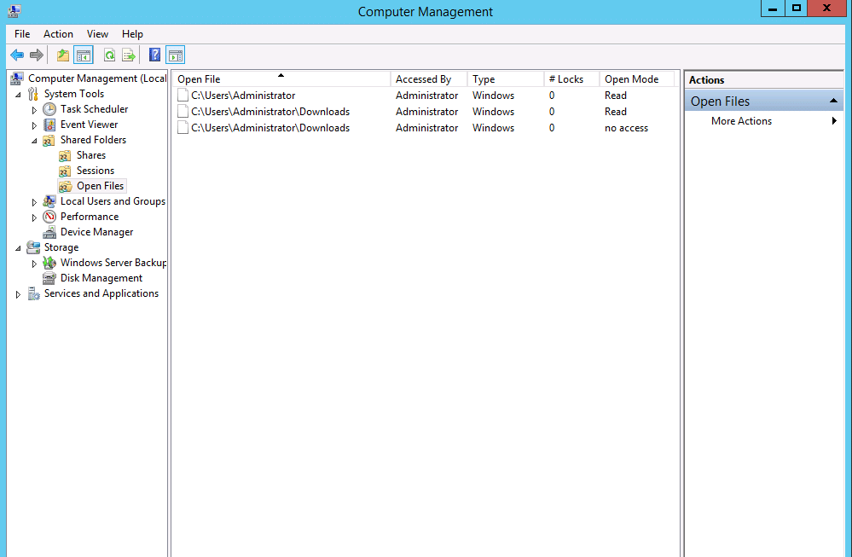Select the Sessions tree item

(95, 171)
